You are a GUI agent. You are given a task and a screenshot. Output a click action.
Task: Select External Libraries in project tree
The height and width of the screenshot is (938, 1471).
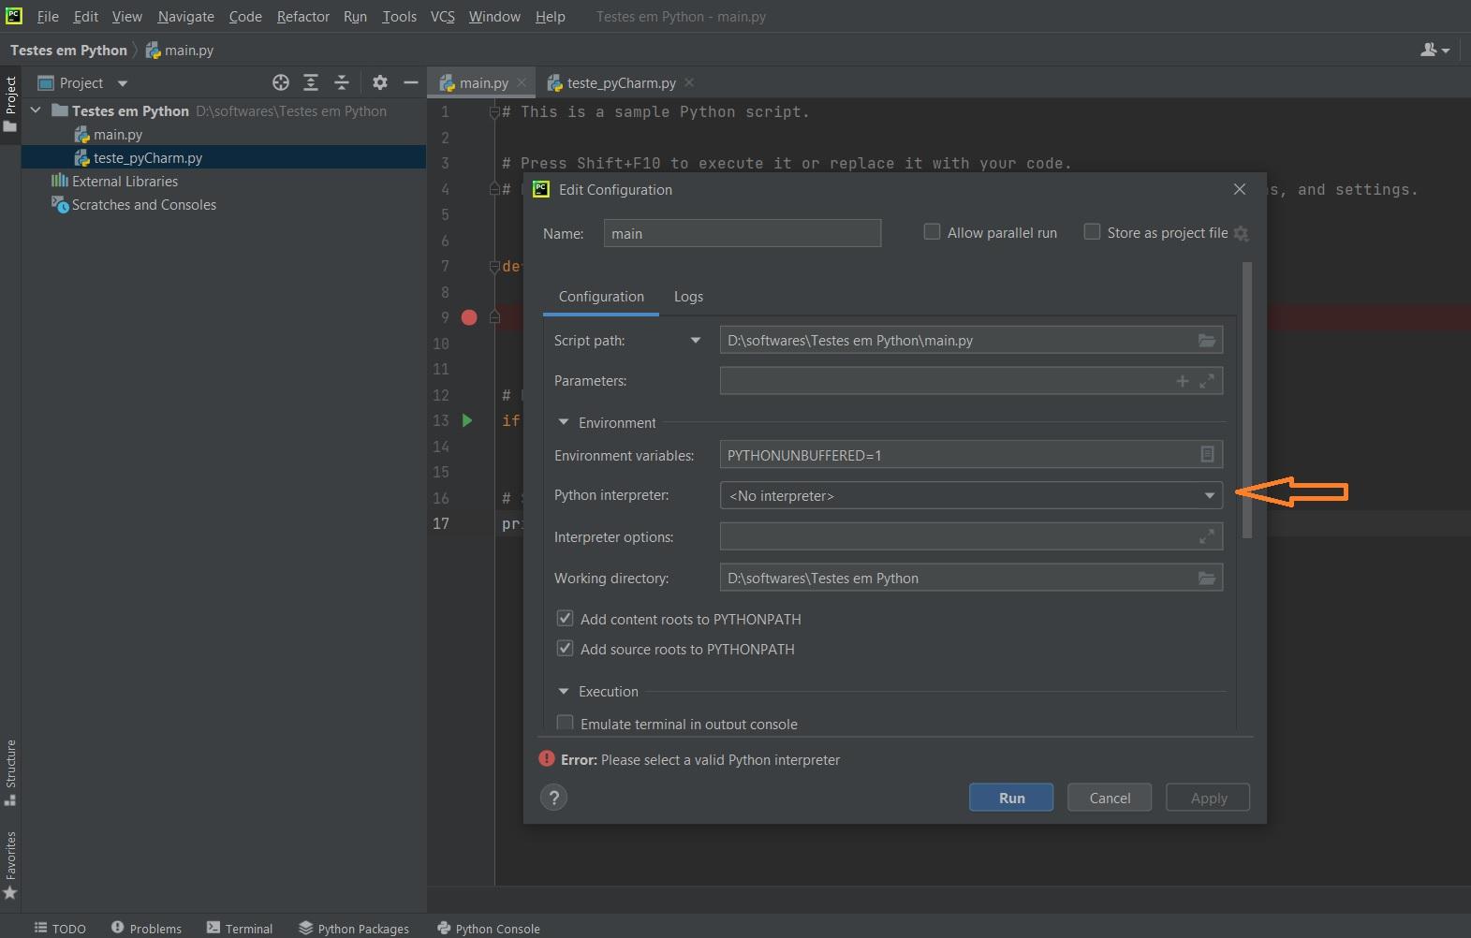[x=125, y=182]
